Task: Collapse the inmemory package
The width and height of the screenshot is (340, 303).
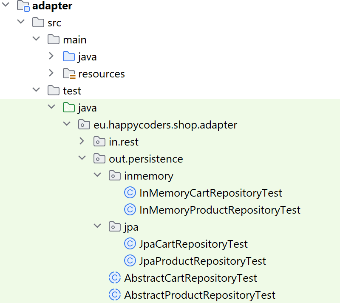Action: [x=97, y=175]
